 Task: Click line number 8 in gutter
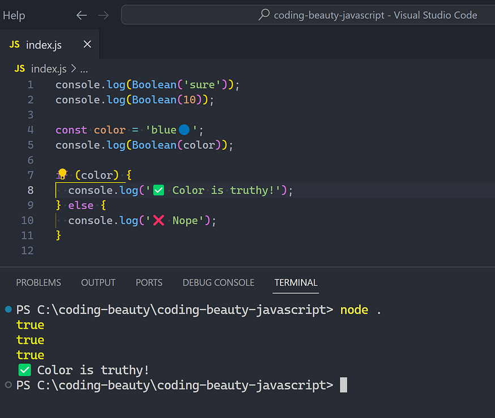[x=31, y=190]
